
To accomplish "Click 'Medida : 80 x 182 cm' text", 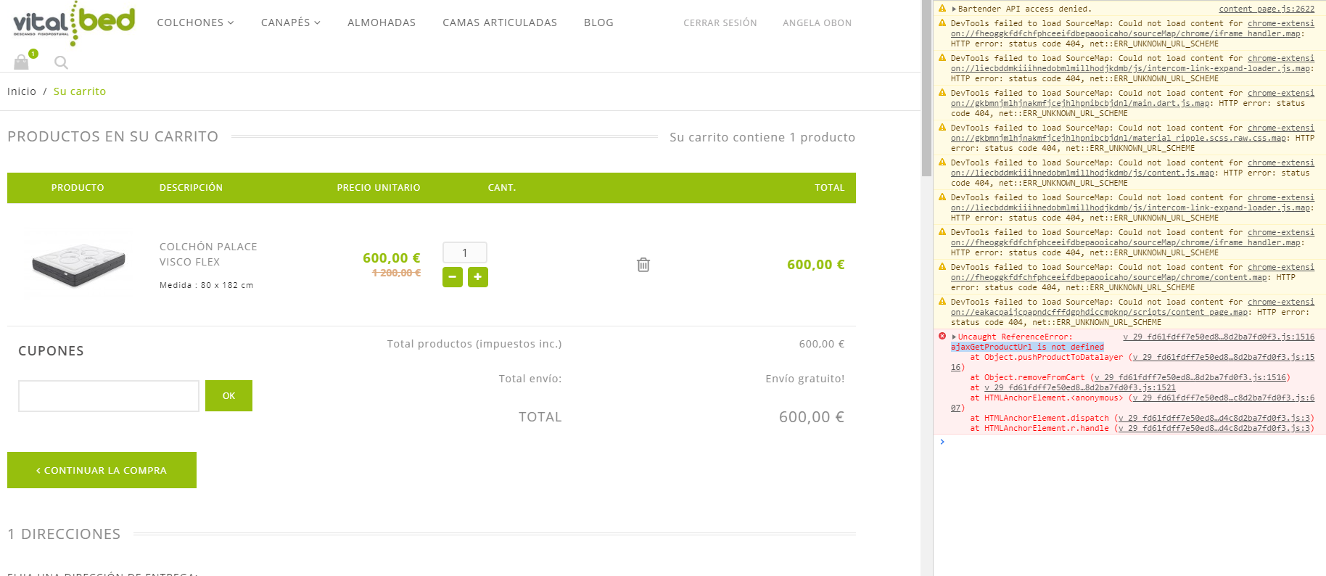I will pos(207,285).
